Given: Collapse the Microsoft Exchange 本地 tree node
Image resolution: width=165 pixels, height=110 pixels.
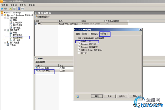Looking at the screenshot, I should pyautogui.click(x=2, y=15).
